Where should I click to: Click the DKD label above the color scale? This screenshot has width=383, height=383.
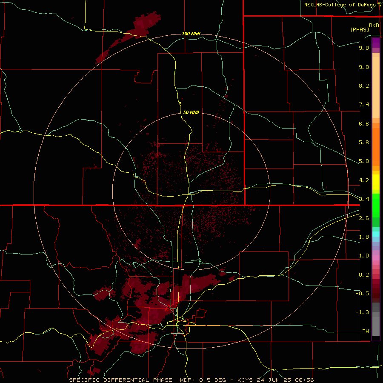(374, 26)
